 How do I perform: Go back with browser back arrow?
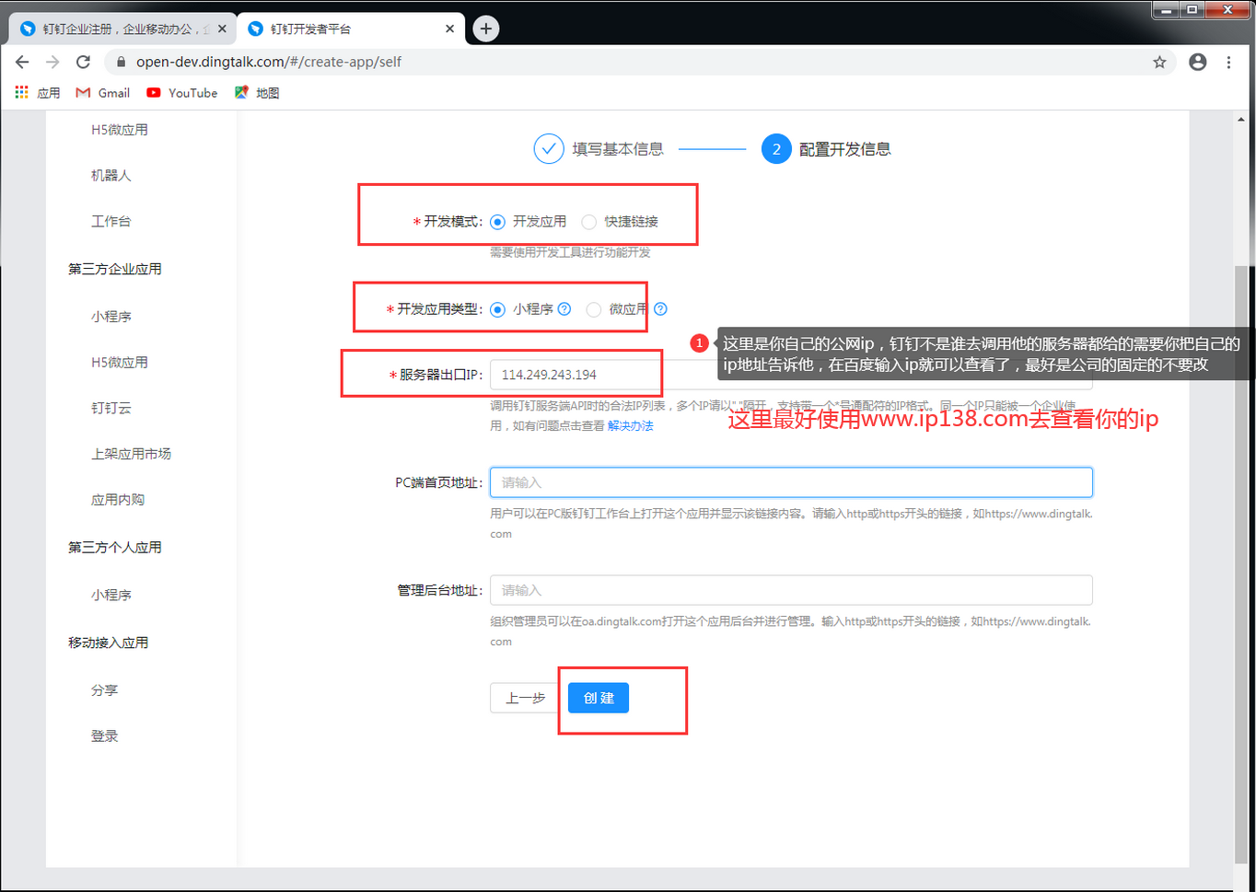coord(22,62)
